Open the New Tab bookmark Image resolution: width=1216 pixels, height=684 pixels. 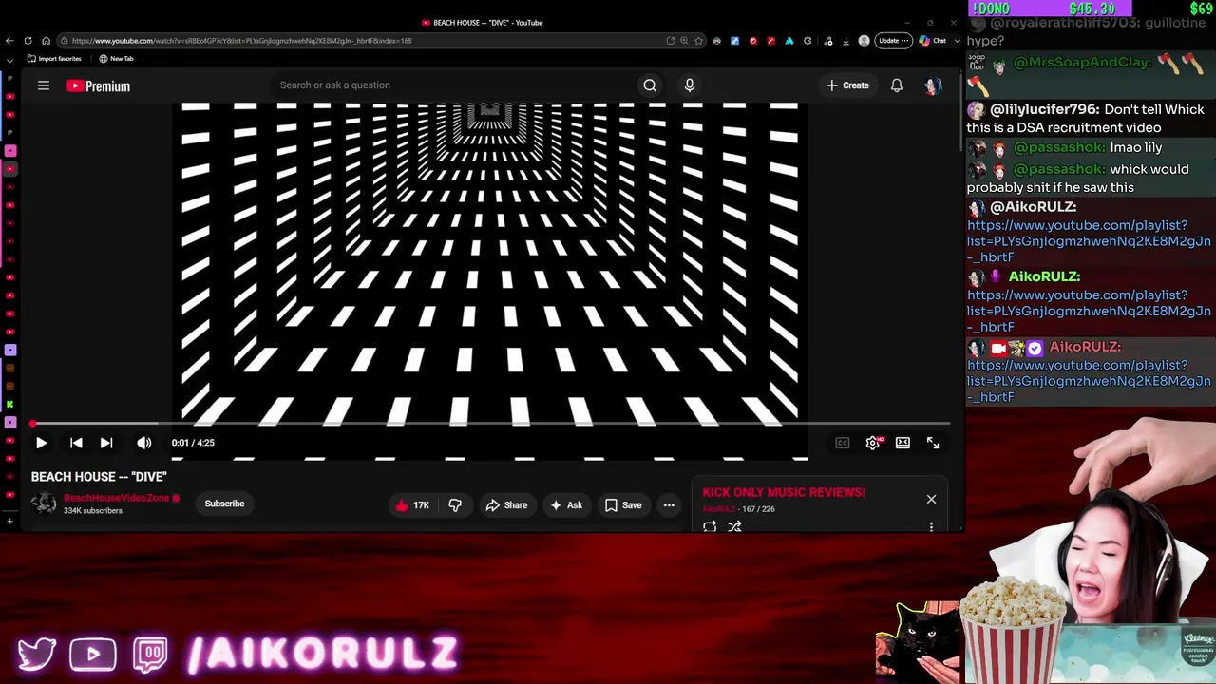[117, 59]
